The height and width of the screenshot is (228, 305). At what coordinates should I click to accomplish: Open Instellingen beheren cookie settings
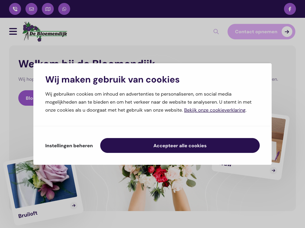coord(69,145)
